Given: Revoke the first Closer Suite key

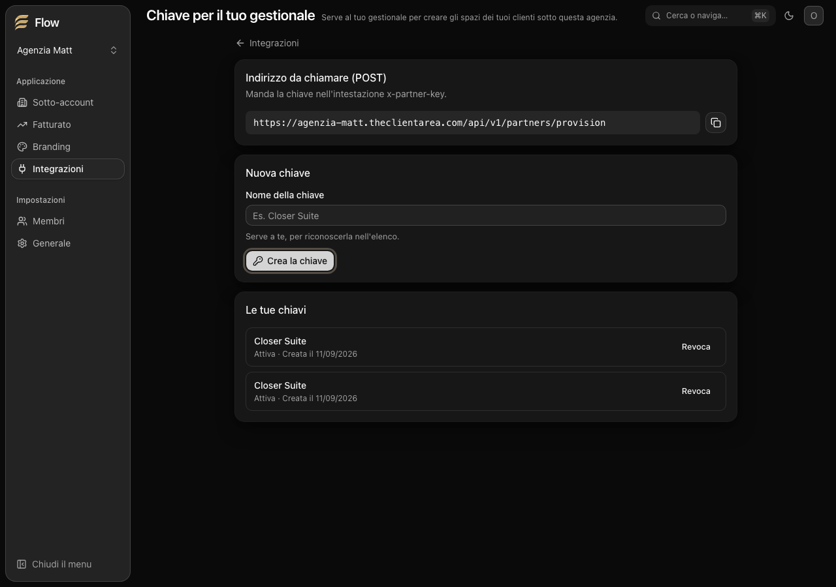Looking at the screenshot, I should coord(696,347).
